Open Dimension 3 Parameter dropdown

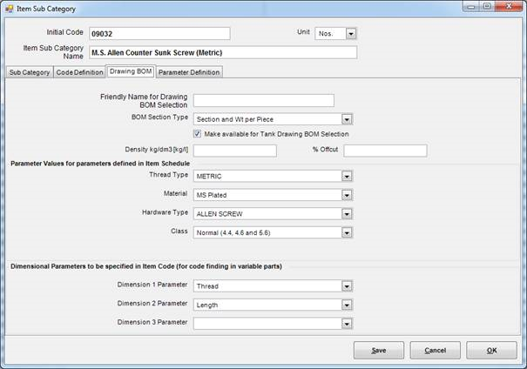pyautogui.click(x=346, y=324)
